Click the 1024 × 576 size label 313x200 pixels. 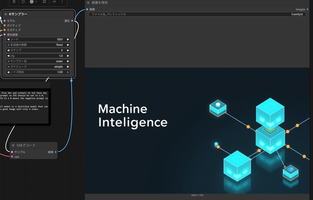click(197, 195)
